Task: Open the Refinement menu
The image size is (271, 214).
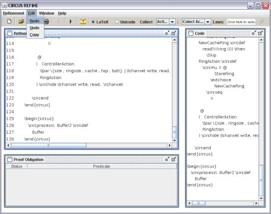Action: click(14, 13)
